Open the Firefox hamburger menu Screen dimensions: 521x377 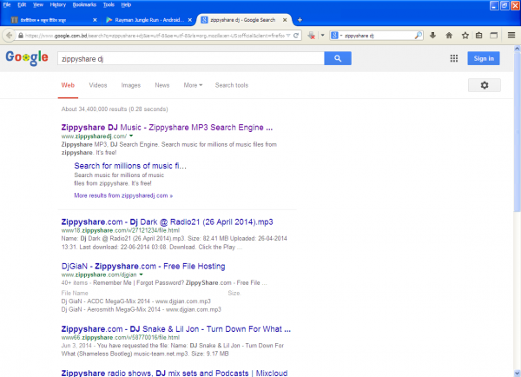point(511,36)
